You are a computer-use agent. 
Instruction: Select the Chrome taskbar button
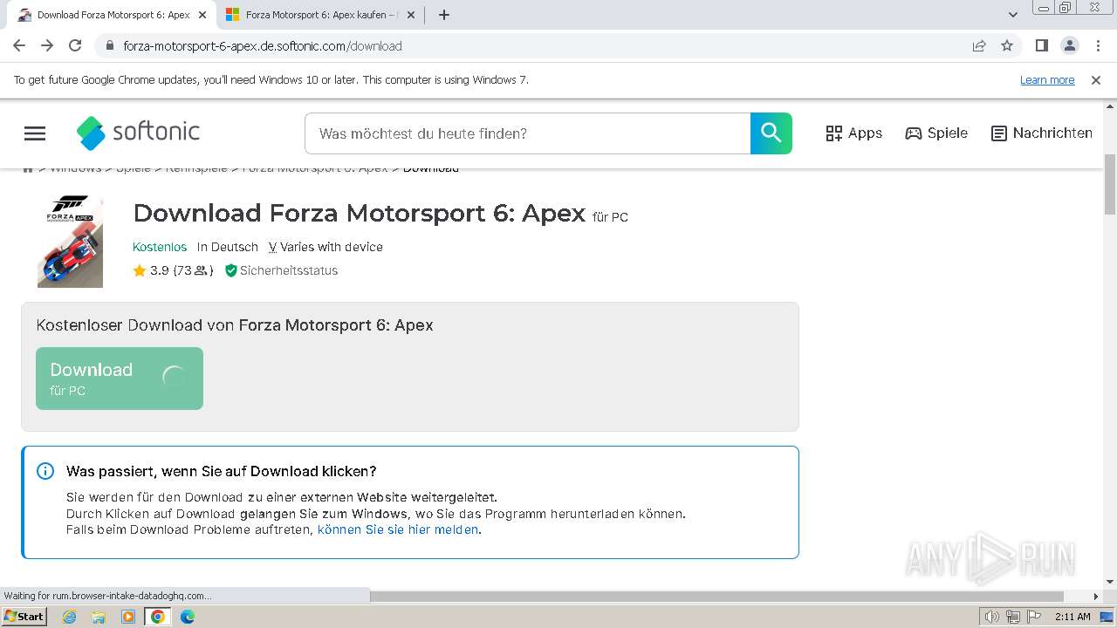(x=158, y=617)
